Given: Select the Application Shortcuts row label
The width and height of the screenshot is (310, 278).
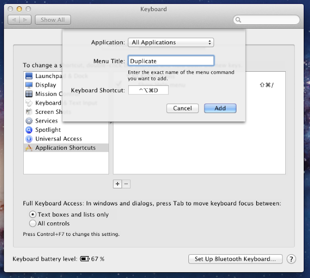Looking at the screenshot, I should pos(65,148).
